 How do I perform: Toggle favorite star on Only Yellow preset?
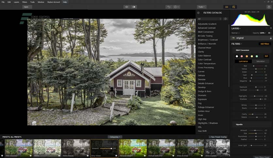click(116, 156)
